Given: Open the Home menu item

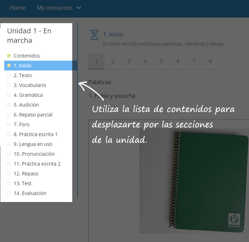Looking at the screenshot, I should click(18, 8).
